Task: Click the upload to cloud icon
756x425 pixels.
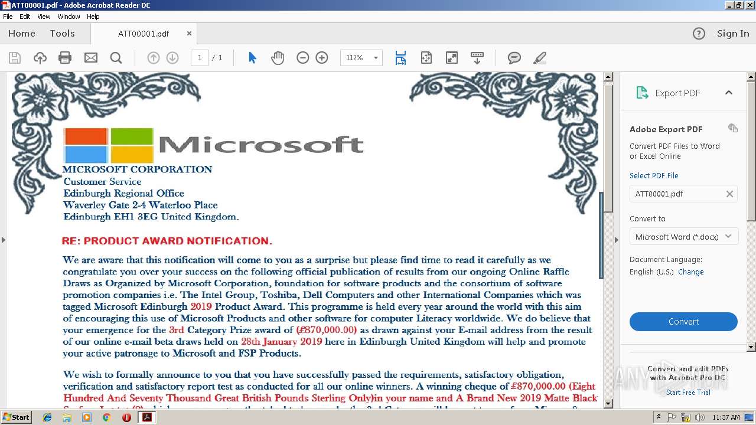Action: tap(40, 58)
